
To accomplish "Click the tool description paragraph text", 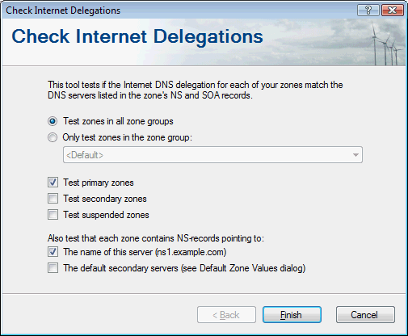I will point(196,90).
